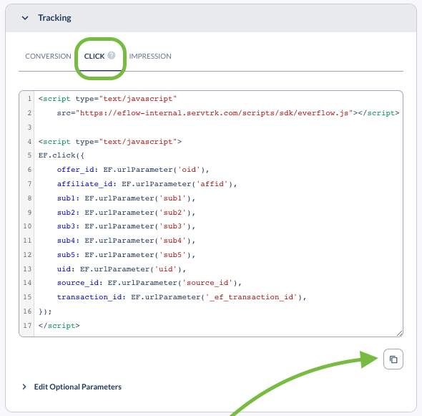Click the closing </script> tag line 17
This screenshot has height=416, width=422.
coord(59,326)
